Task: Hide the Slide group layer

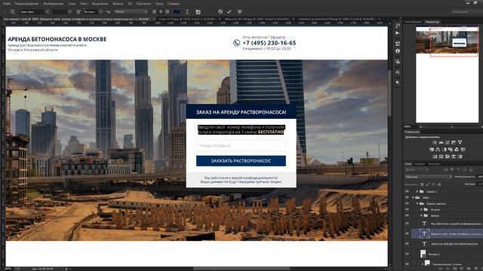Action: [x=407, y=197]
